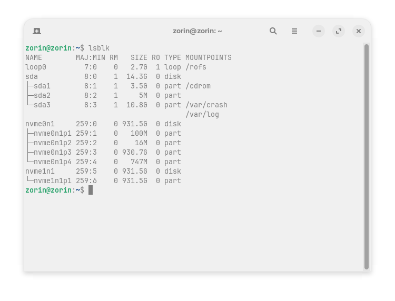Click the typed 'lsblk' command text
The image size is (395, 301).
[99, 48]
